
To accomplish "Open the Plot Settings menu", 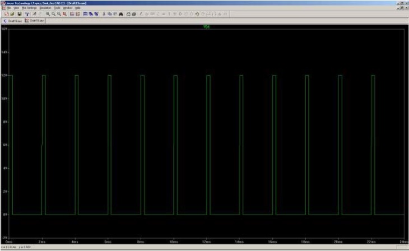I will 29,8.
